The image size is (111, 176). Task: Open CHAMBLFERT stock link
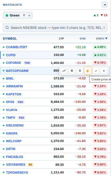pos(16,47)
